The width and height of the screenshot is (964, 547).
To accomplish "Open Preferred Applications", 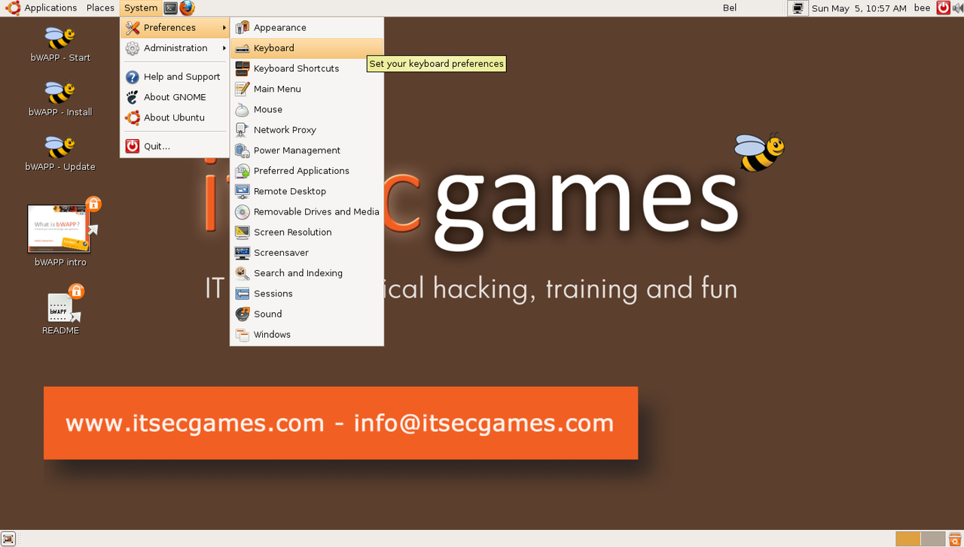I will (307, 171).
